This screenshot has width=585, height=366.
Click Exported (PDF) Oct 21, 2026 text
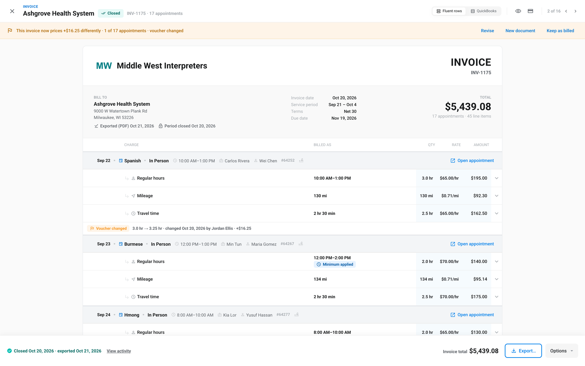coord(127,126)
